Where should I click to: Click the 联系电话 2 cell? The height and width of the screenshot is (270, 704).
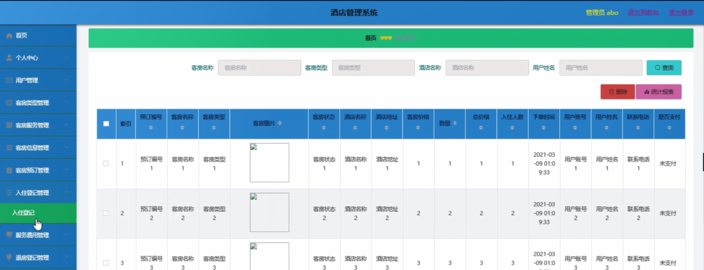coord(638,213)
